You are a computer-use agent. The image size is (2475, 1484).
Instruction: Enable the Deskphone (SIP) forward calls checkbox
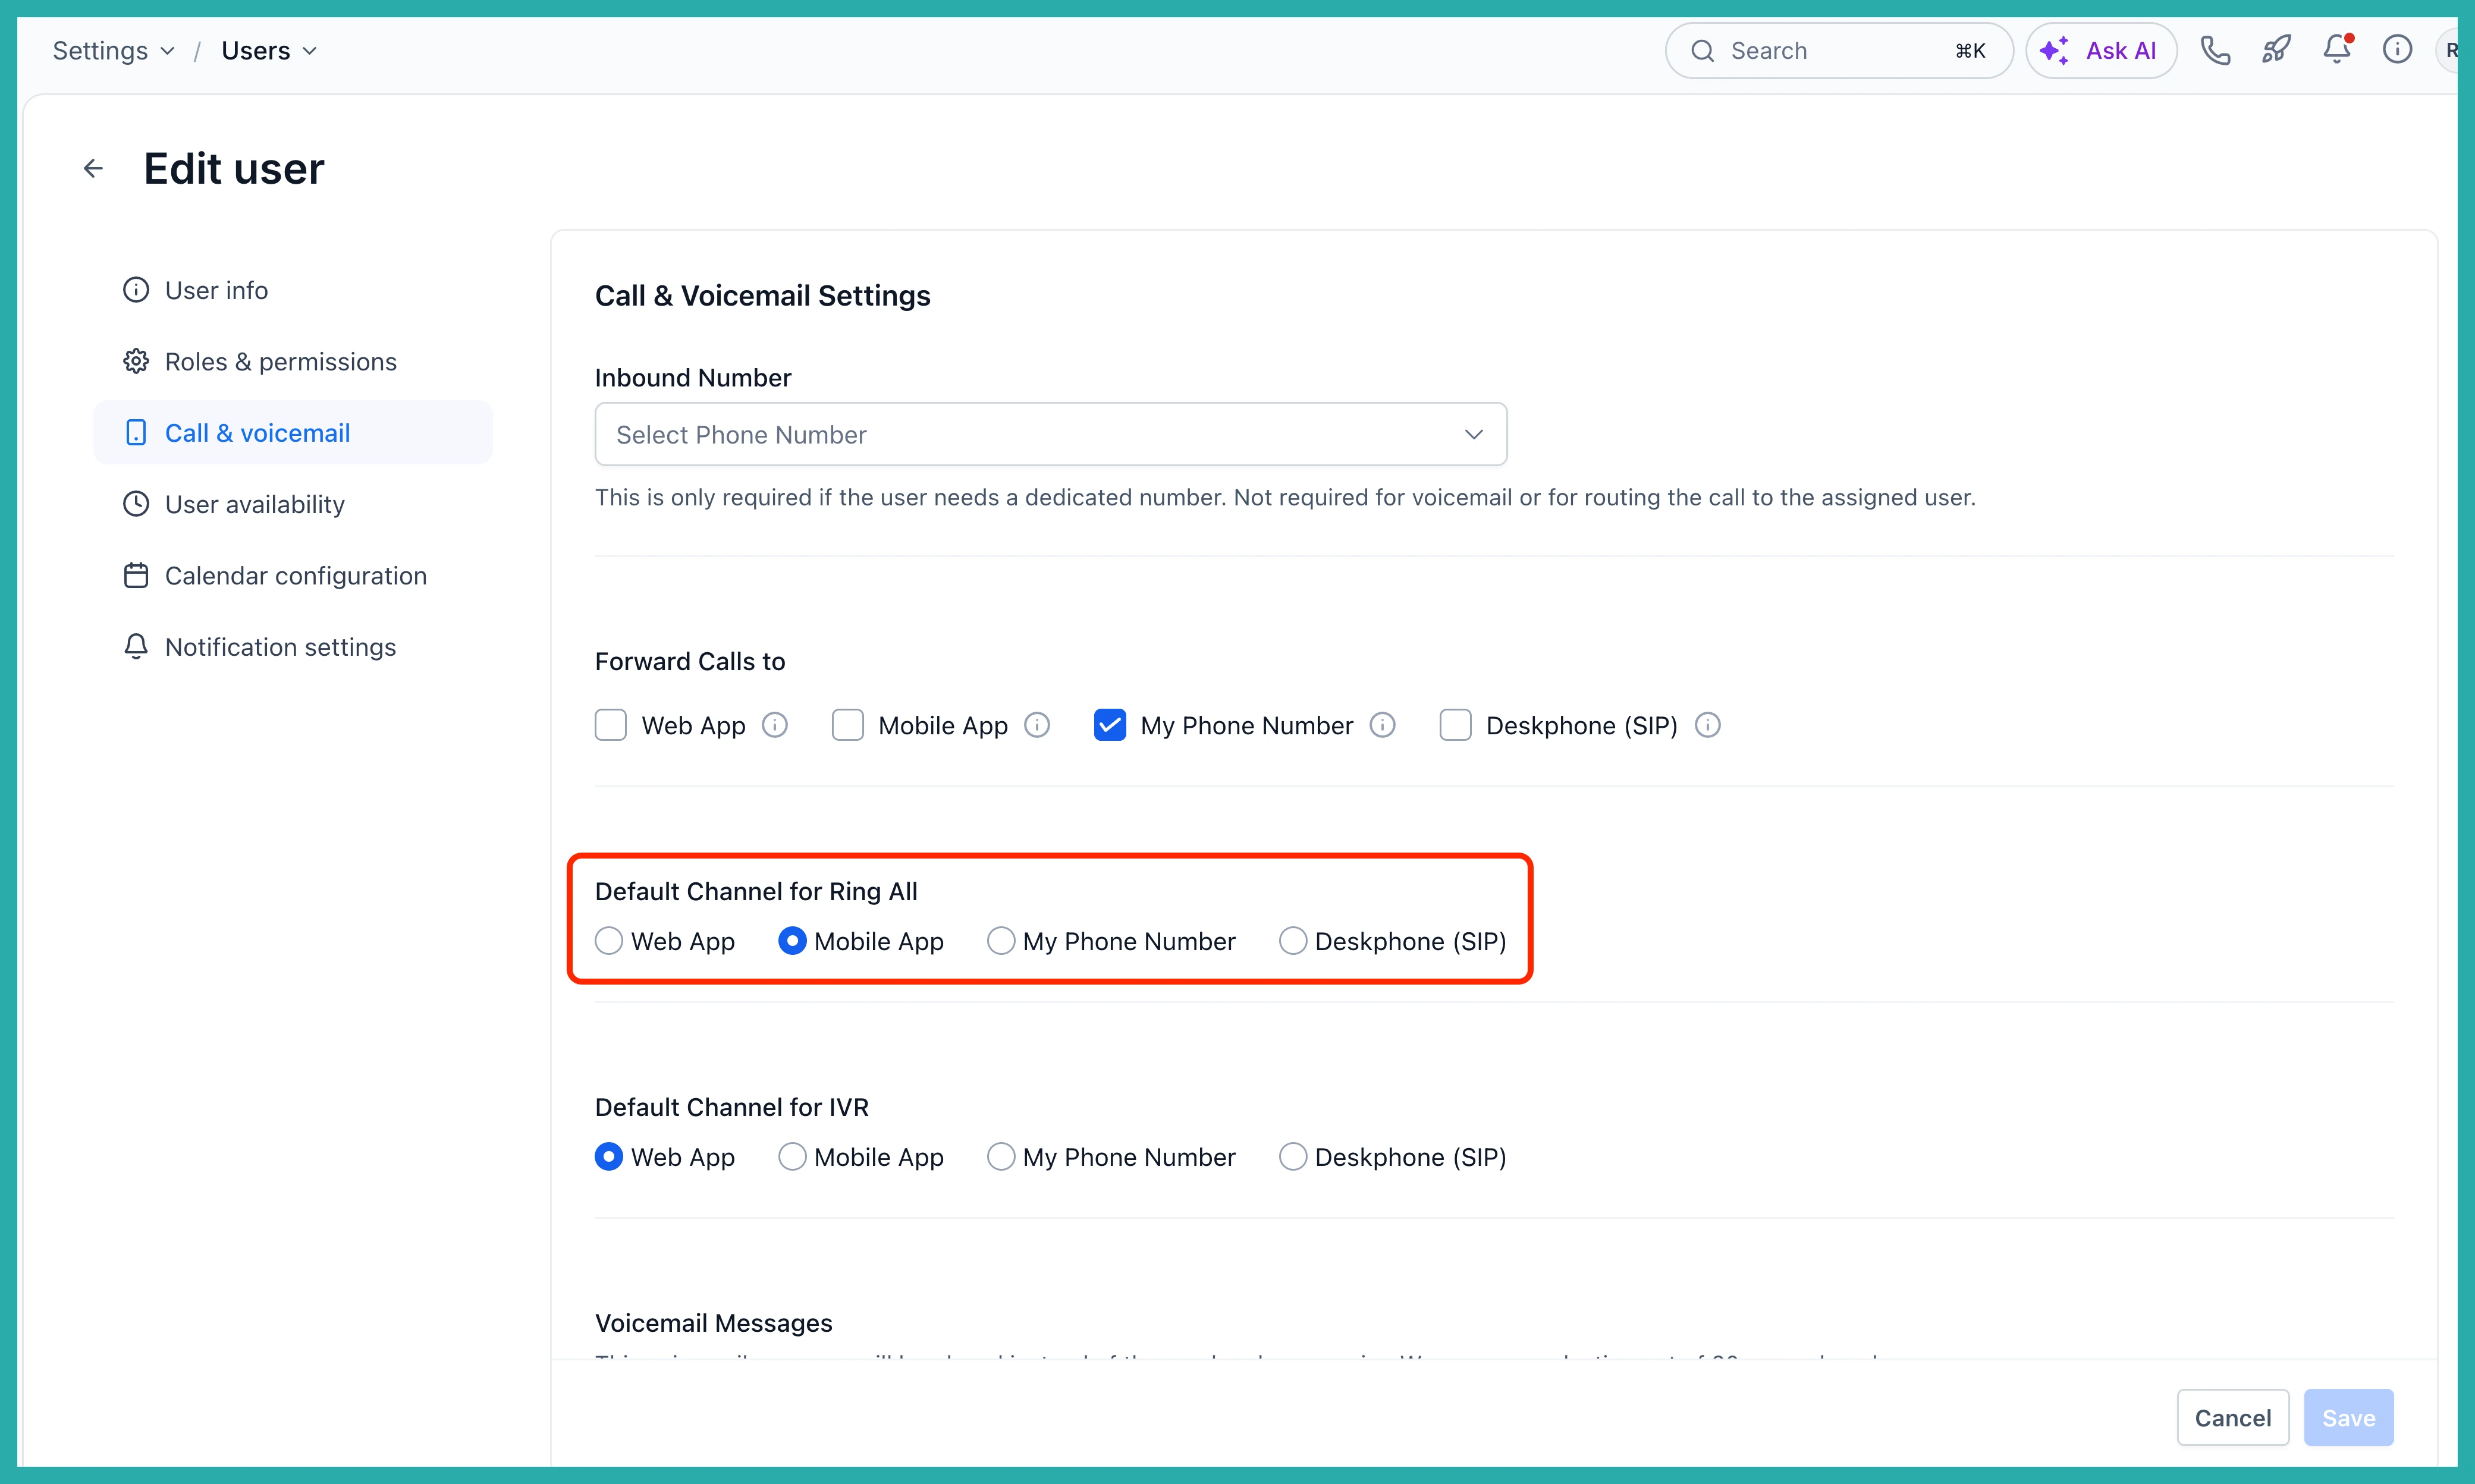pyautogui.click(x=1455, y=725)
